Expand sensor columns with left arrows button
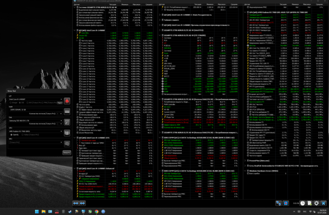Screen dimensions: 329x215 tap(76, 203)
